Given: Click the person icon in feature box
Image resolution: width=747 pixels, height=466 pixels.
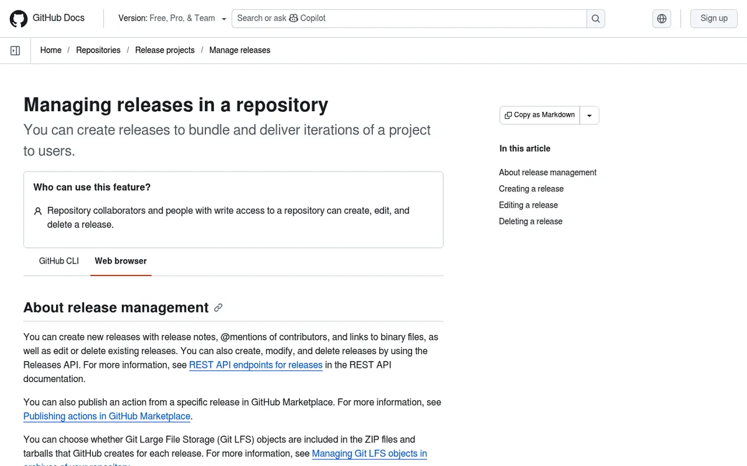Looking at the screenshot, I should point(38,211).
